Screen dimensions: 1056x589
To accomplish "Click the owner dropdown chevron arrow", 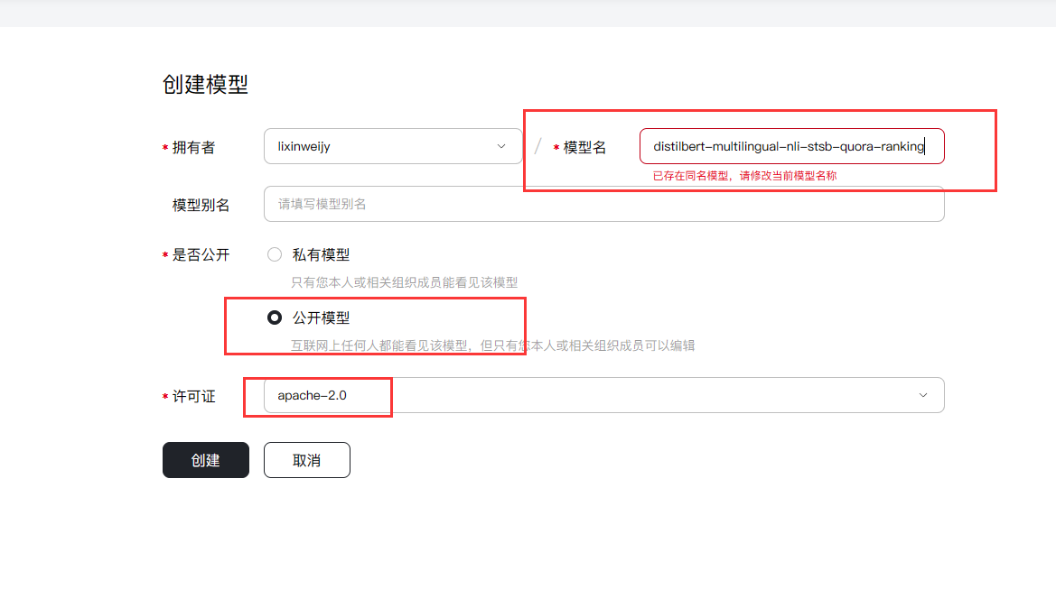I will [501, 146].
